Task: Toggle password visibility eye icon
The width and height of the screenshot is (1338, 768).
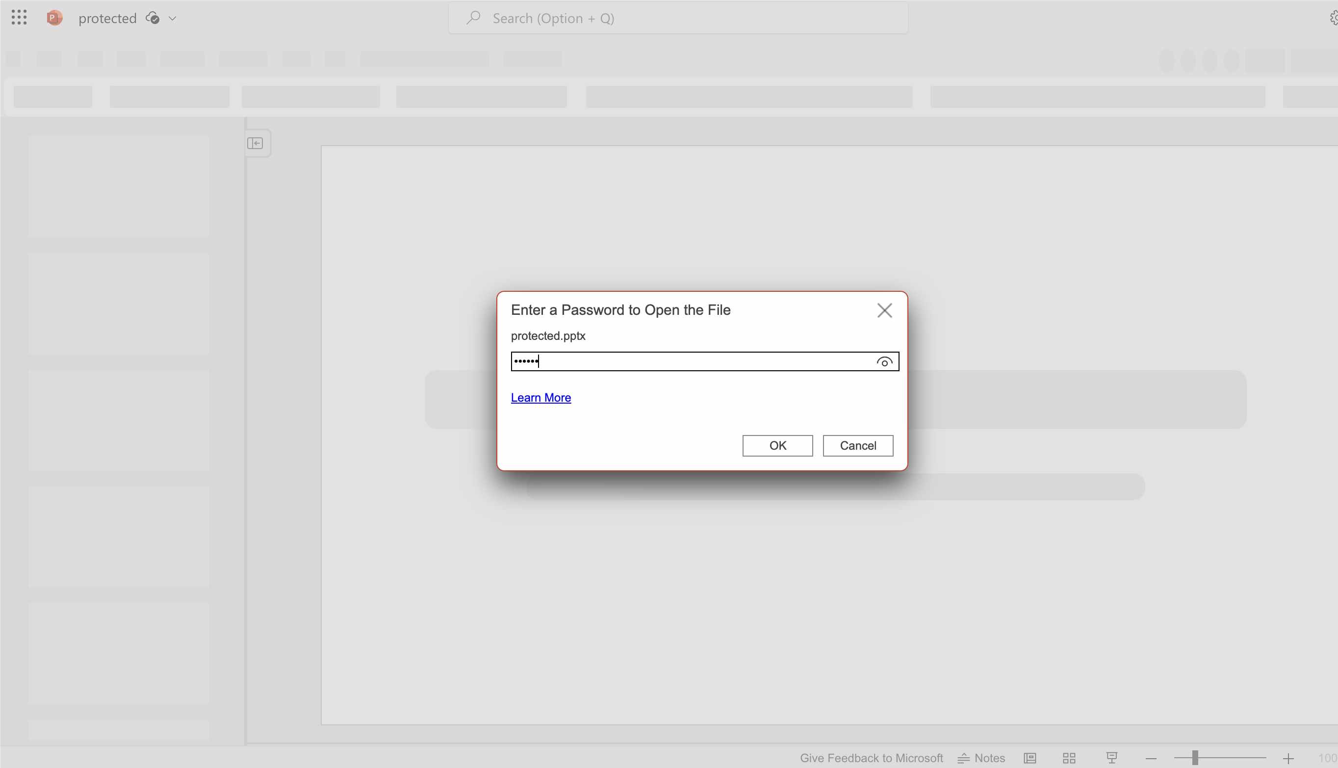Action: pyautogui.click(x=884, y=362)
